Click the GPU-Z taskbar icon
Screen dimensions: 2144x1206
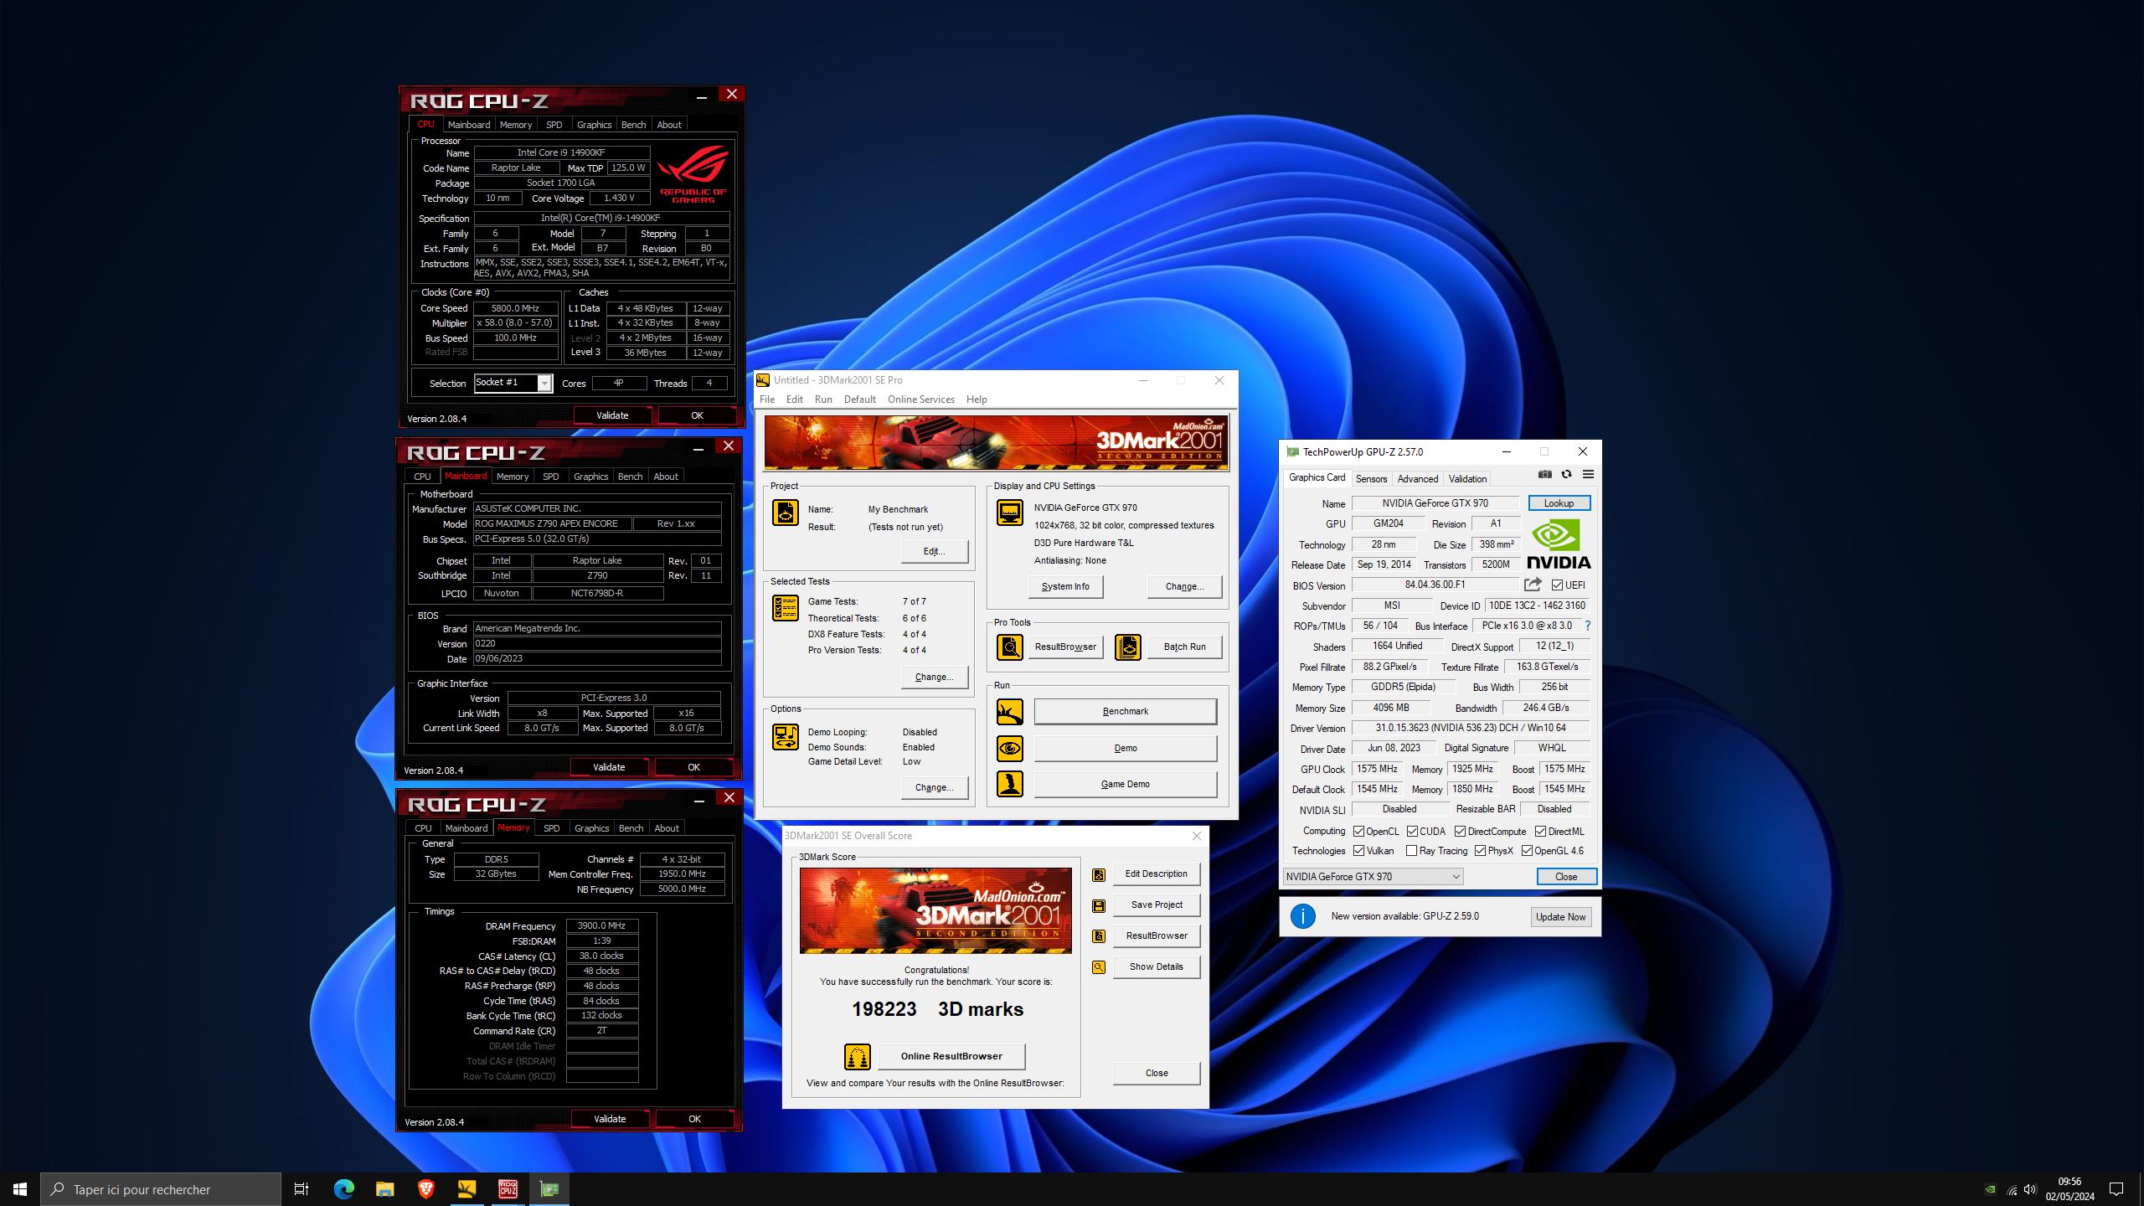point(549,1189)
